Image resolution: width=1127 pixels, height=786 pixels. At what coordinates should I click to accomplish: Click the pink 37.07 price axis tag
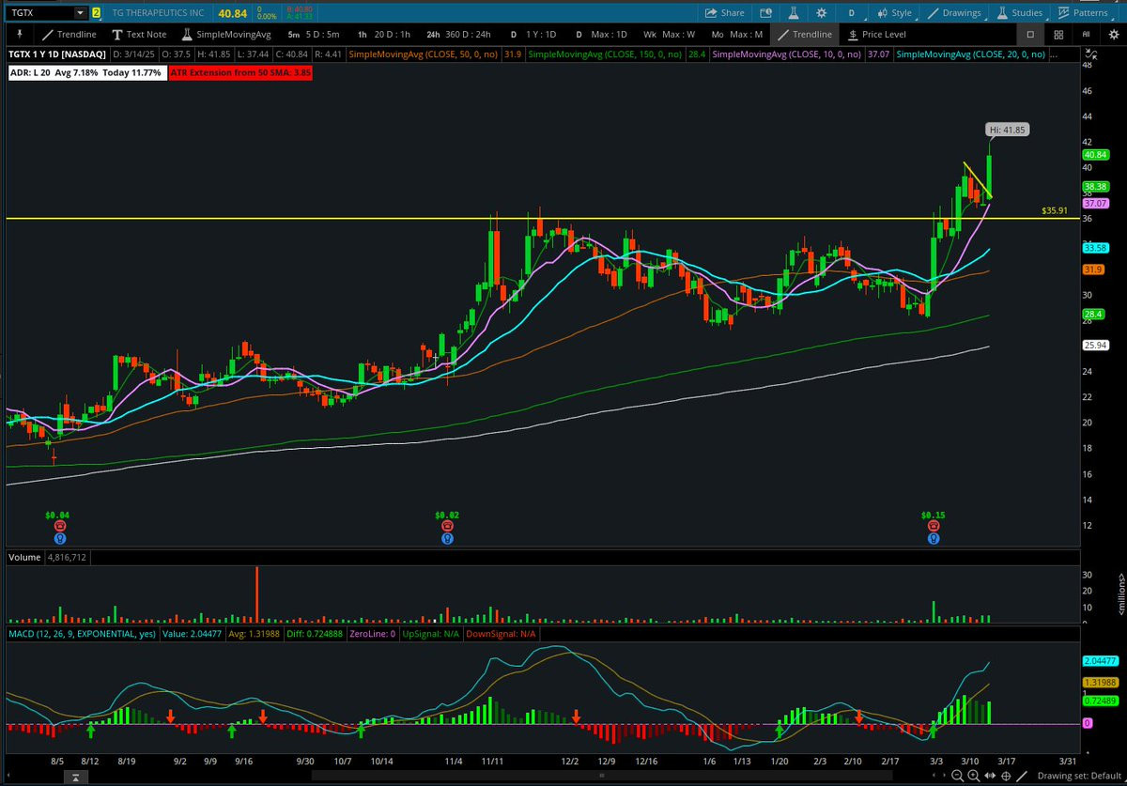point(1095,203)
